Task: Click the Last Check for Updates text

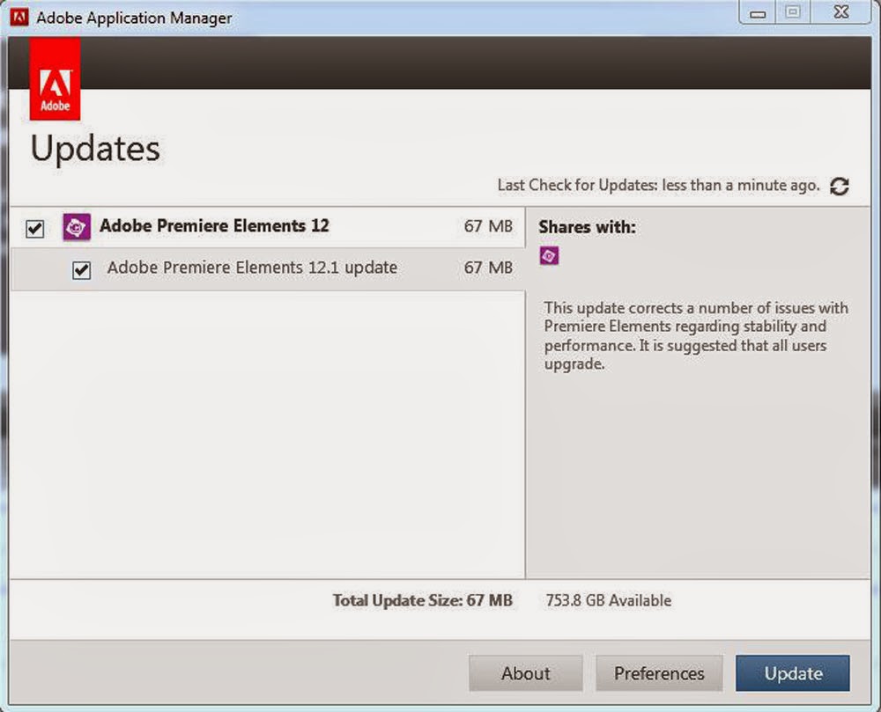Action: (x=658, y=185)
